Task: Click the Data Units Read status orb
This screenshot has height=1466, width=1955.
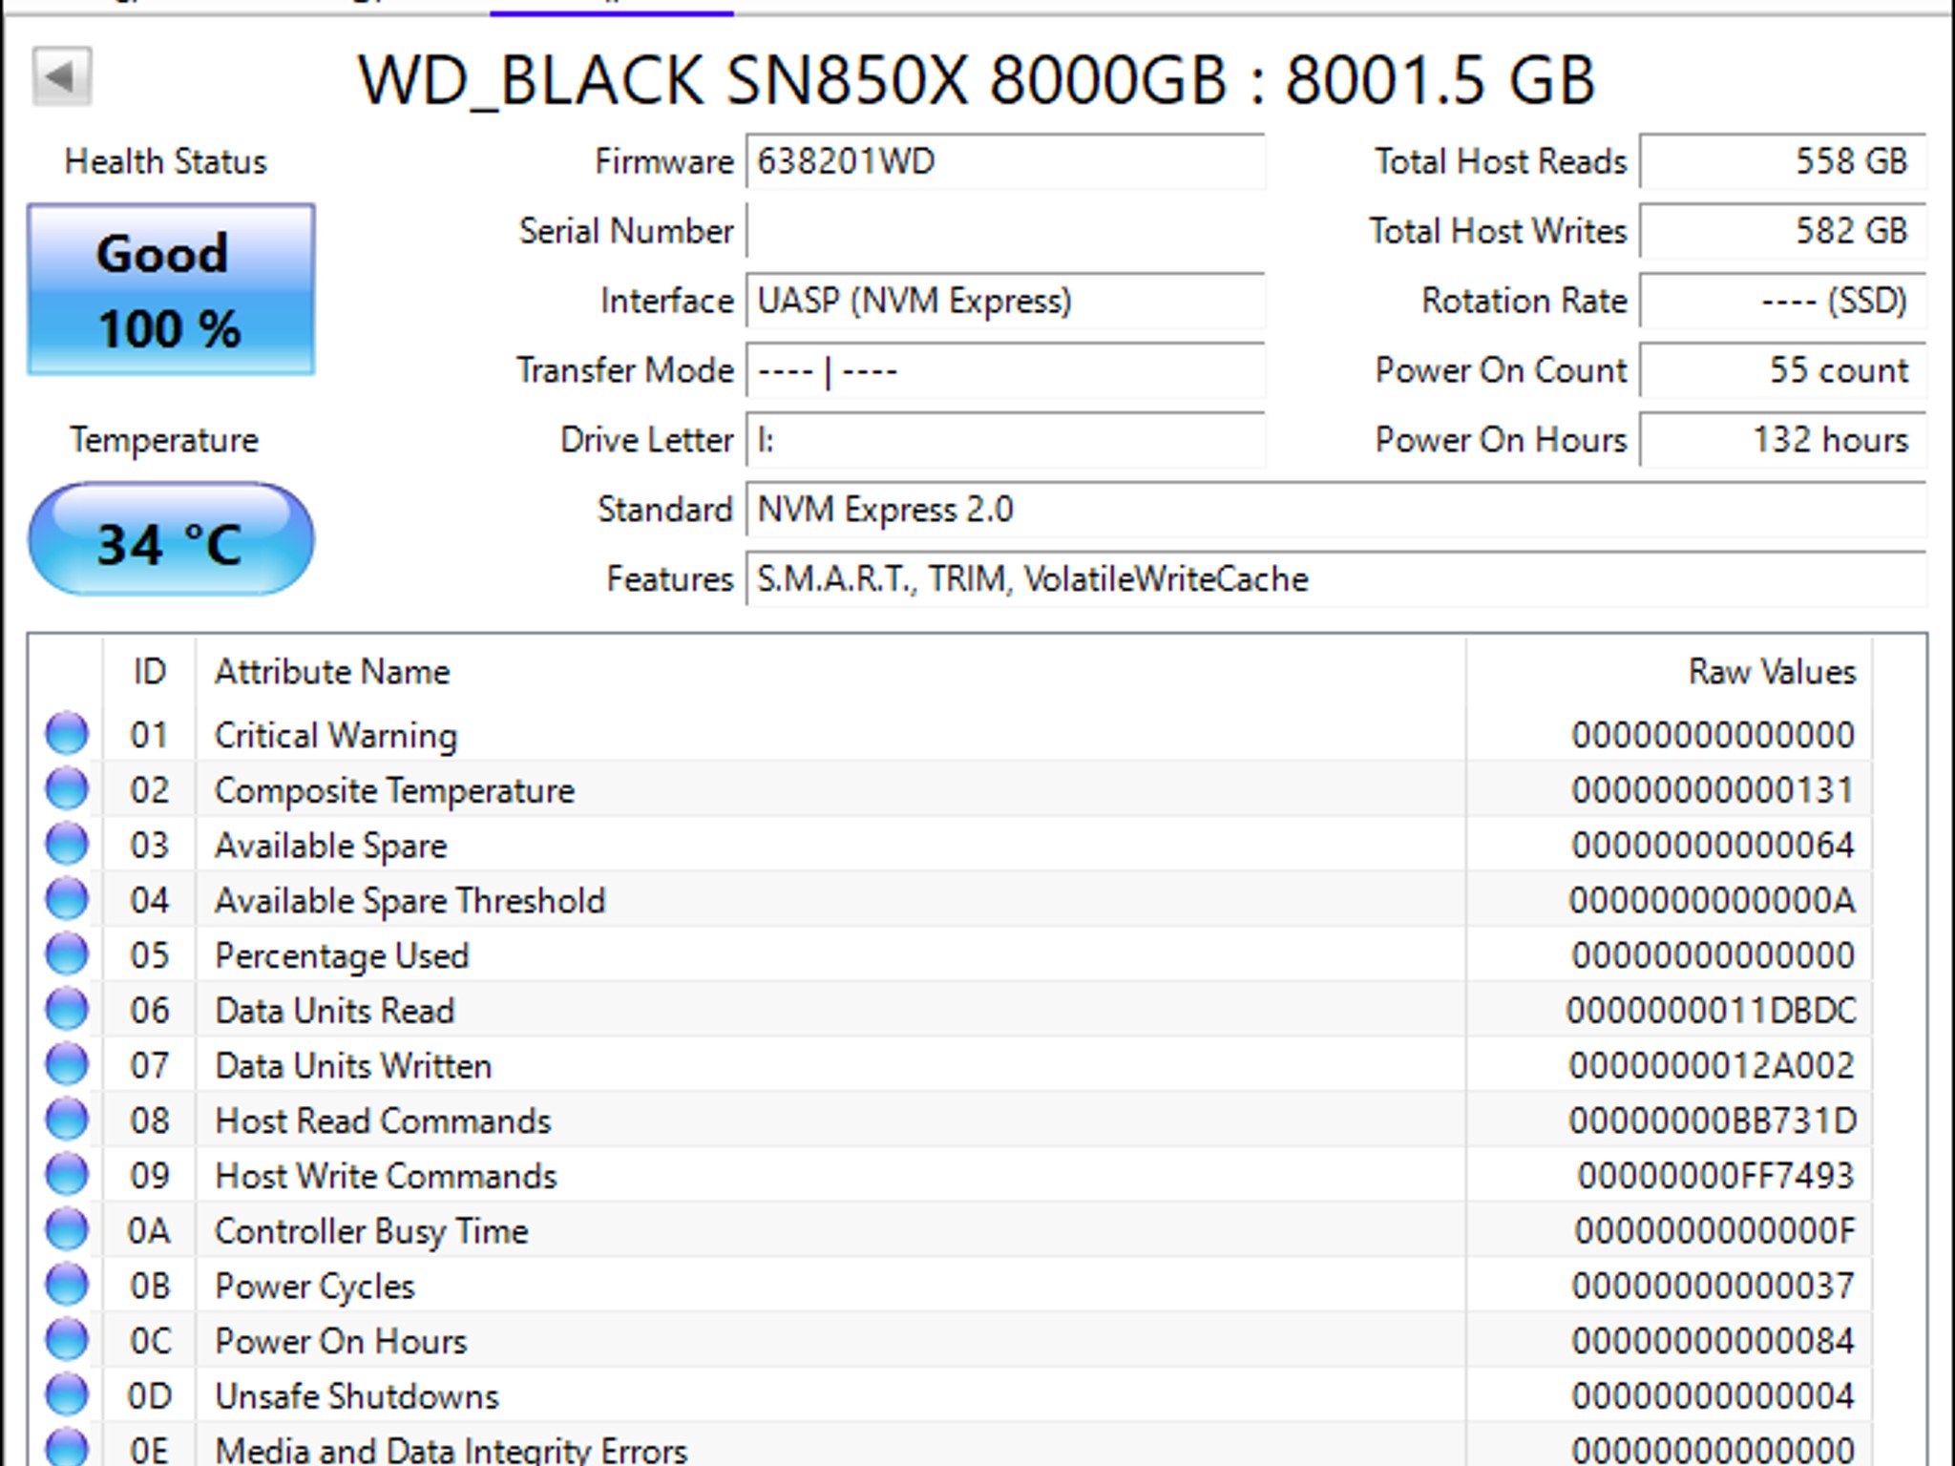Action: point(67,1010)
